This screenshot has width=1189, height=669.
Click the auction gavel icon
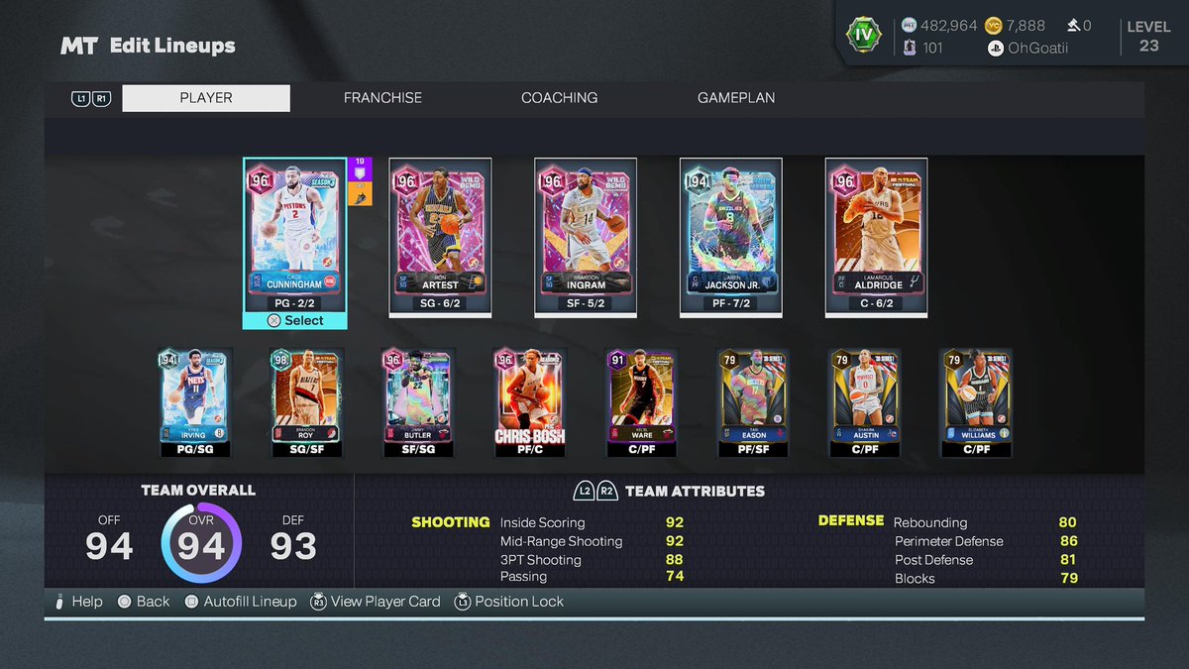tap(1073, 26)
